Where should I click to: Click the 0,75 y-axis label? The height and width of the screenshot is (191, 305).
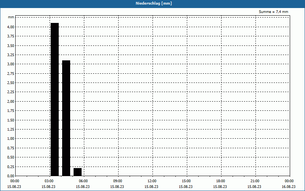tap(11, 148)
